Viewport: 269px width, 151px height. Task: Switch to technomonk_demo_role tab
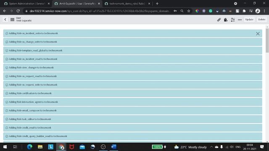[127, 4]
